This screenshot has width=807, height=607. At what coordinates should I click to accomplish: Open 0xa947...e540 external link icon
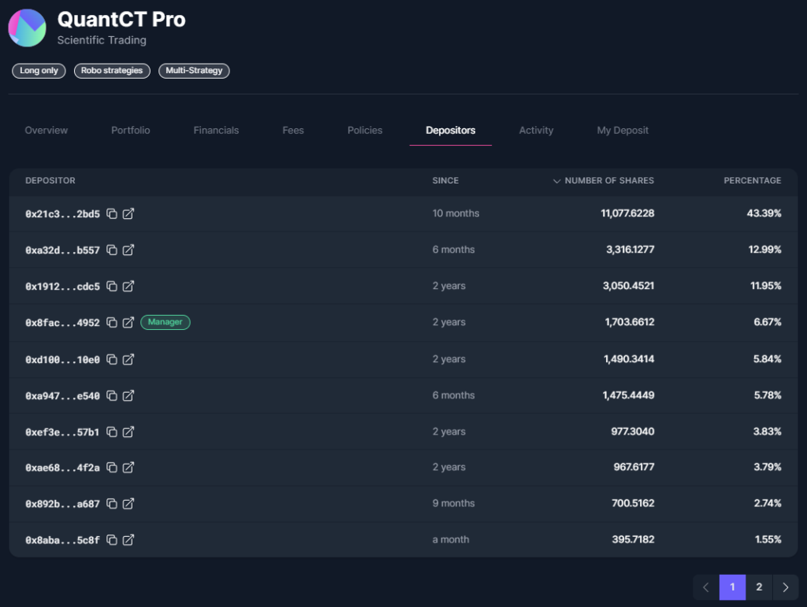128,396
